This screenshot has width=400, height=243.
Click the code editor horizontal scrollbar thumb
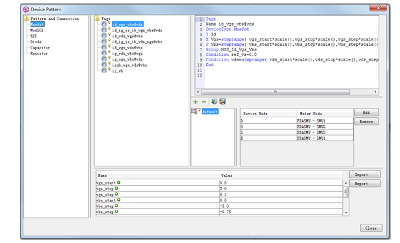(275, 92)
